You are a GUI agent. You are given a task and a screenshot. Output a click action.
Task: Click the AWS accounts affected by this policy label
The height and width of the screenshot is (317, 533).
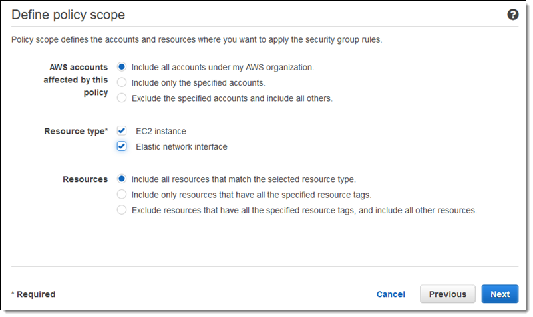coord(79,80)
